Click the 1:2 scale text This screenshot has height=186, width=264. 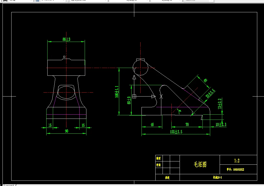tap(237, 161)
